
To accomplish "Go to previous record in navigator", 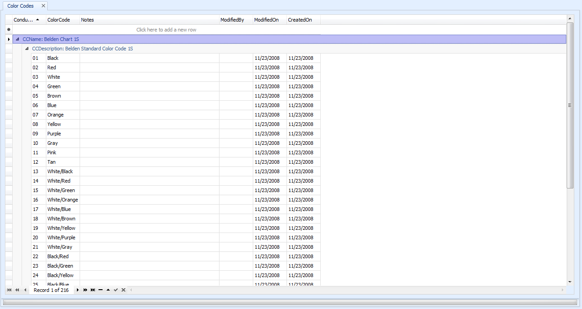I will pyautogui.click(x=25, y=290).
